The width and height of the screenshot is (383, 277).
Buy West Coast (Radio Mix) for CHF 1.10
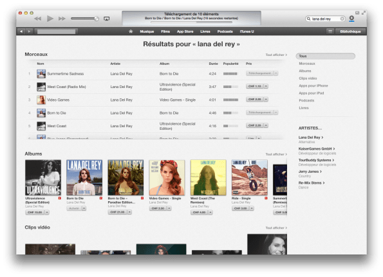click(255, 86)
